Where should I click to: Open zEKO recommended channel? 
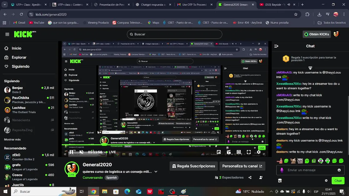[x=29, y=157]
